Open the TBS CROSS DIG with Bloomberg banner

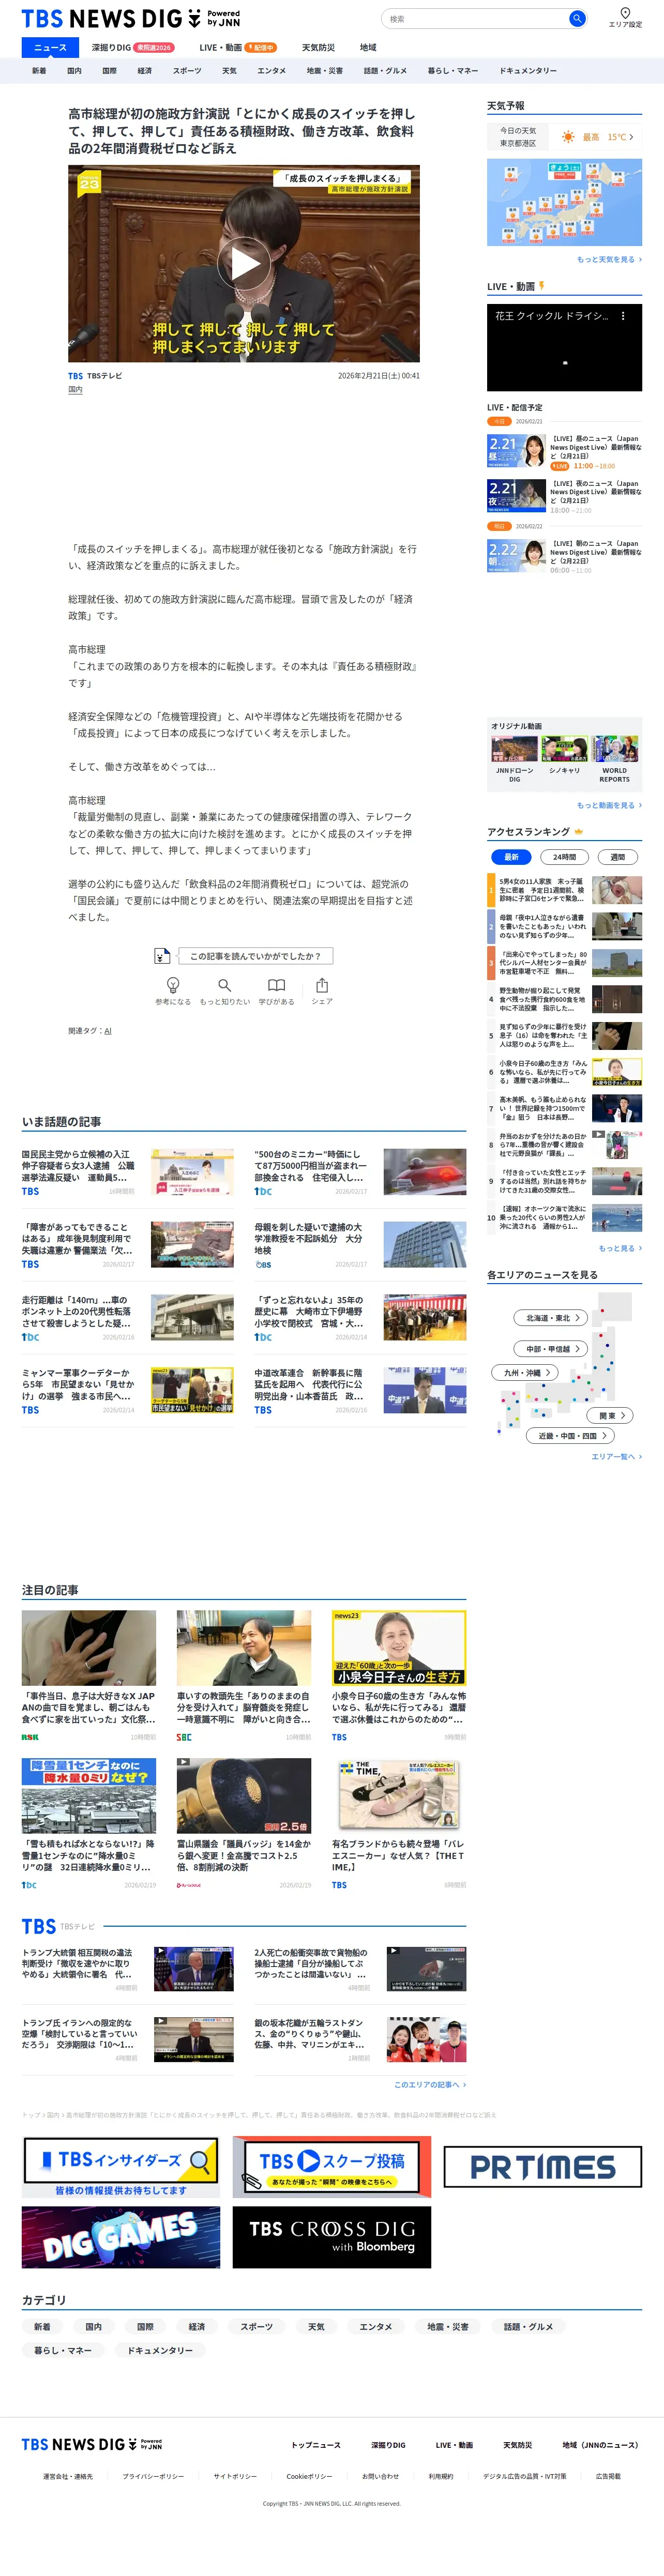332,2237
